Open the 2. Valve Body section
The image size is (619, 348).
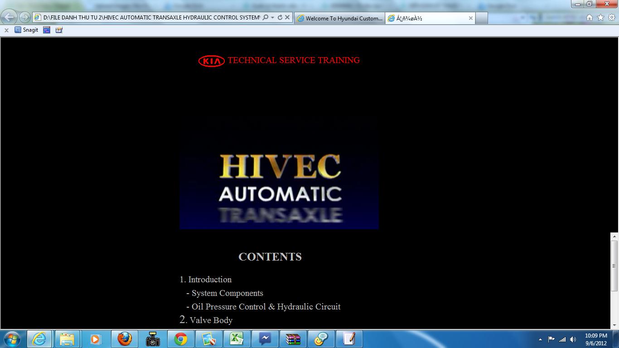[x=206, y=320]
